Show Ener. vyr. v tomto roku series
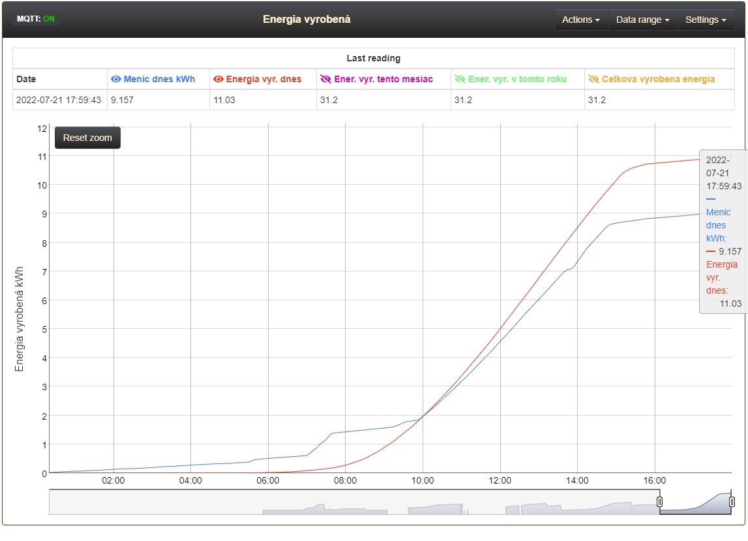 (460, 79)
